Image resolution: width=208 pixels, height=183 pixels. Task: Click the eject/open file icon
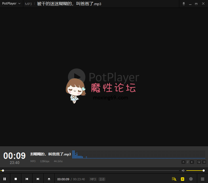(x=49, y=179)
